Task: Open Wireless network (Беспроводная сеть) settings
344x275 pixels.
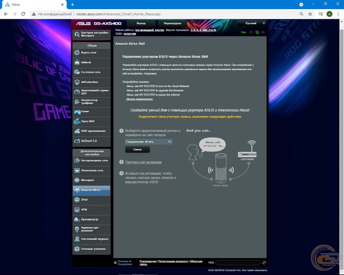Action: click(x=91, y=160)
